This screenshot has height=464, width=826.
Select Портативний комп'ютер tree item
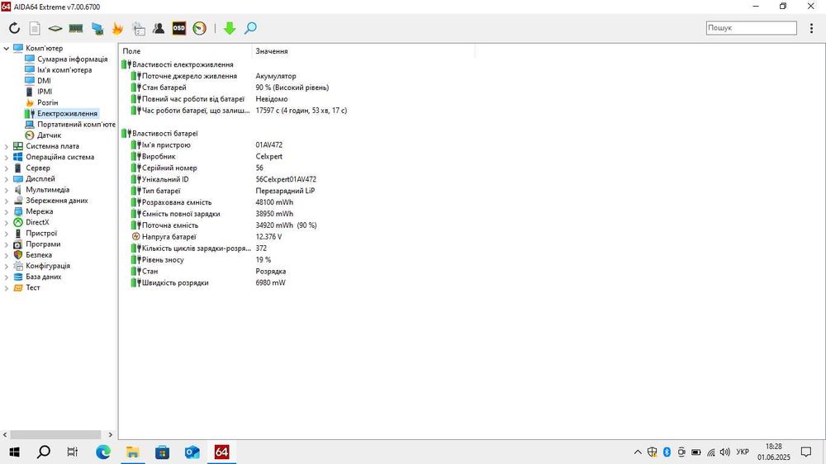[76, 125]
